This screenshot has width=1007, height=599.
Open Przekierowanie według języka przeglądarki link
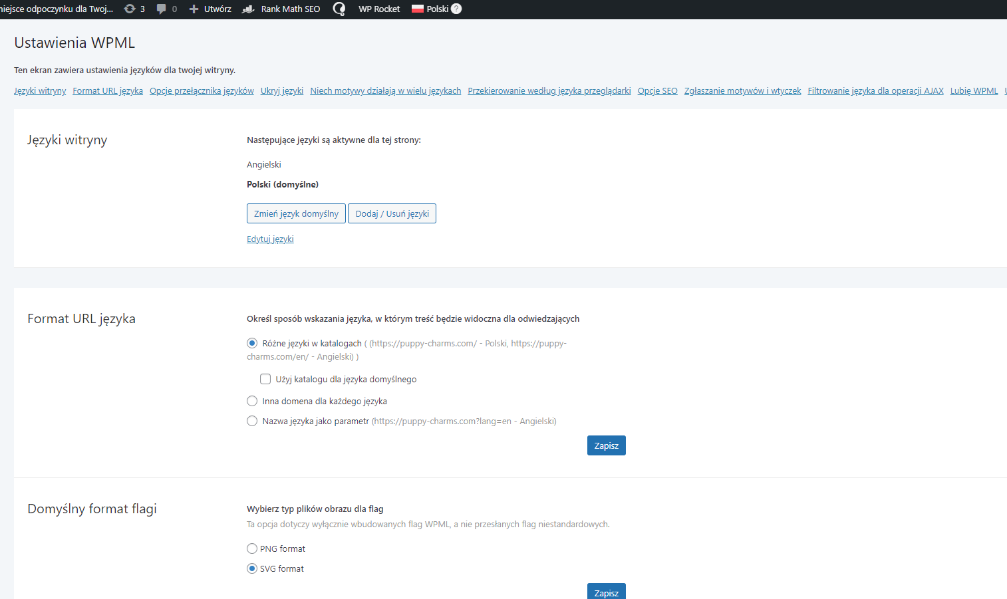(549, 91)
